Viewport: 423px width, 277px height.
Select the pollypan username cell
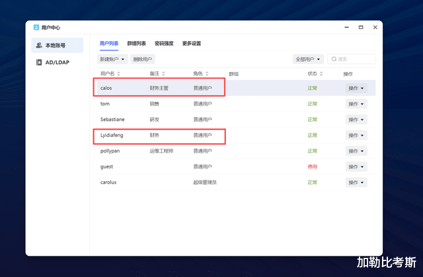click(110, 151)
